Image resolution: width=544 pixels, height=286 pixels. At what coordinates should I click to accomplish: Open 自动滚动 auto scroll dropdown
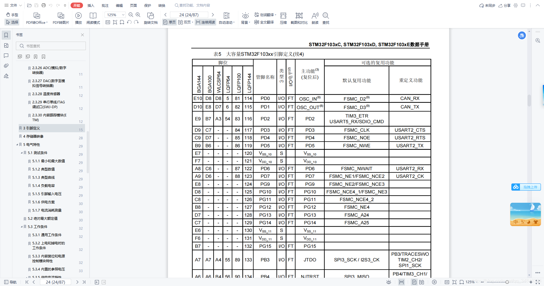[227, 18]
